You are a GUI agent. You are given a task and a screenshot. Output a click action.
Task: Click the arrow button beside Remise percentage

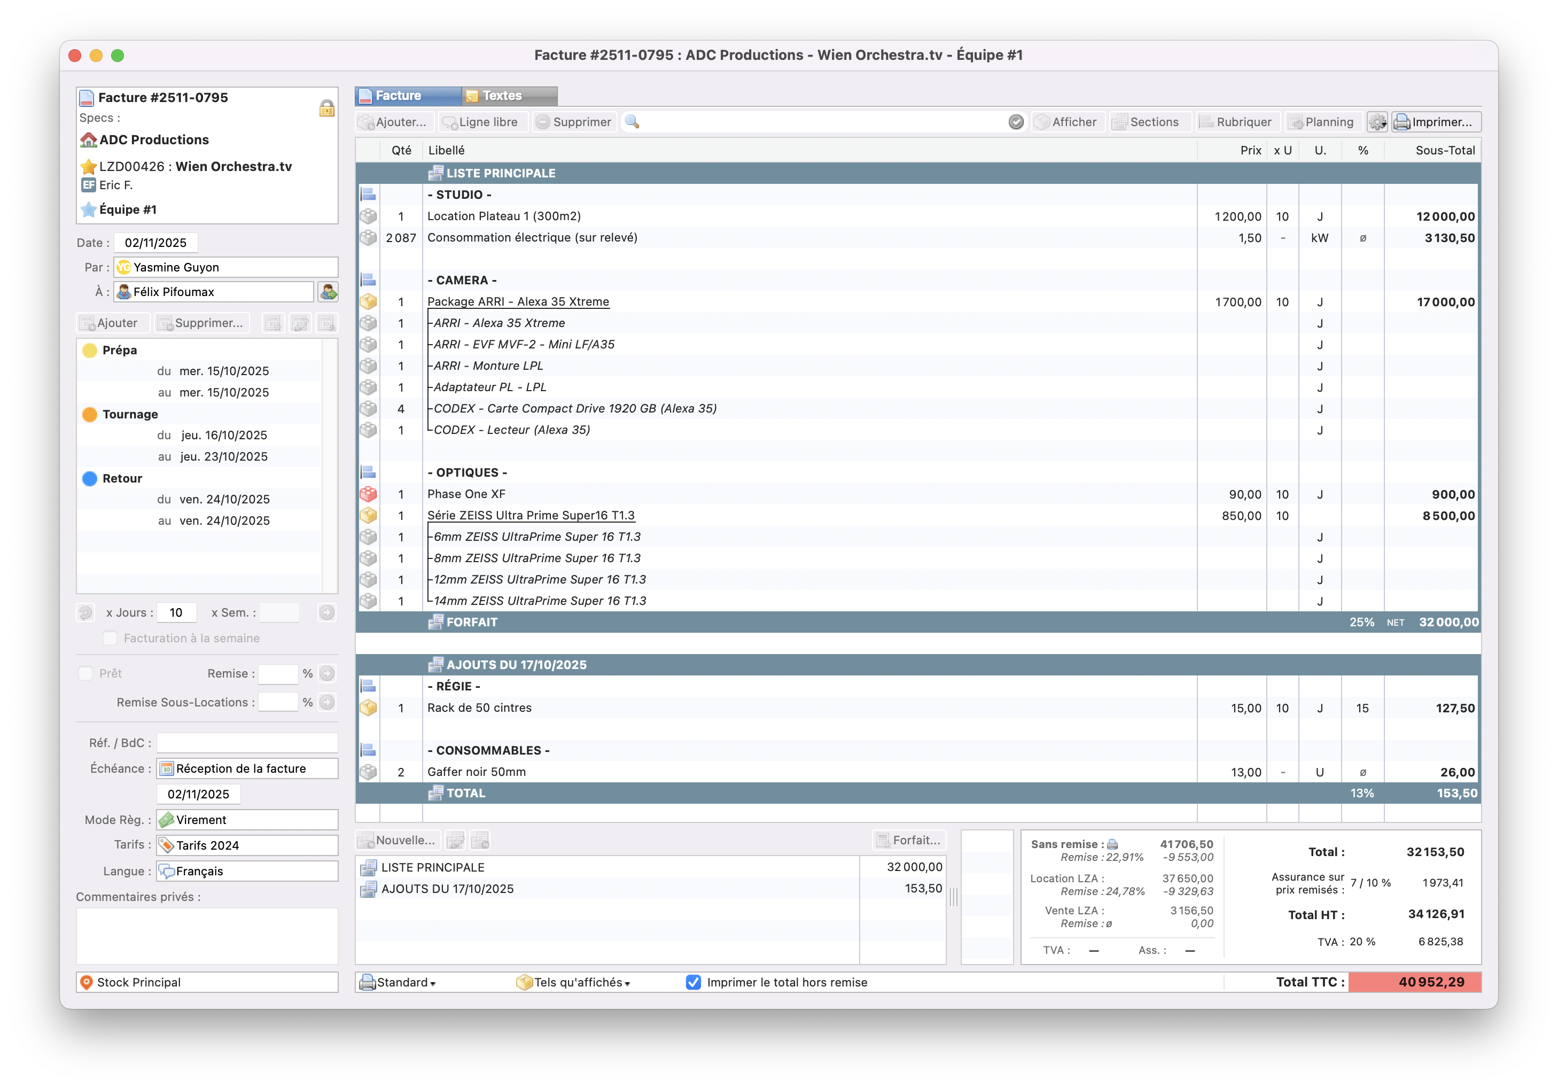(327, 673)
